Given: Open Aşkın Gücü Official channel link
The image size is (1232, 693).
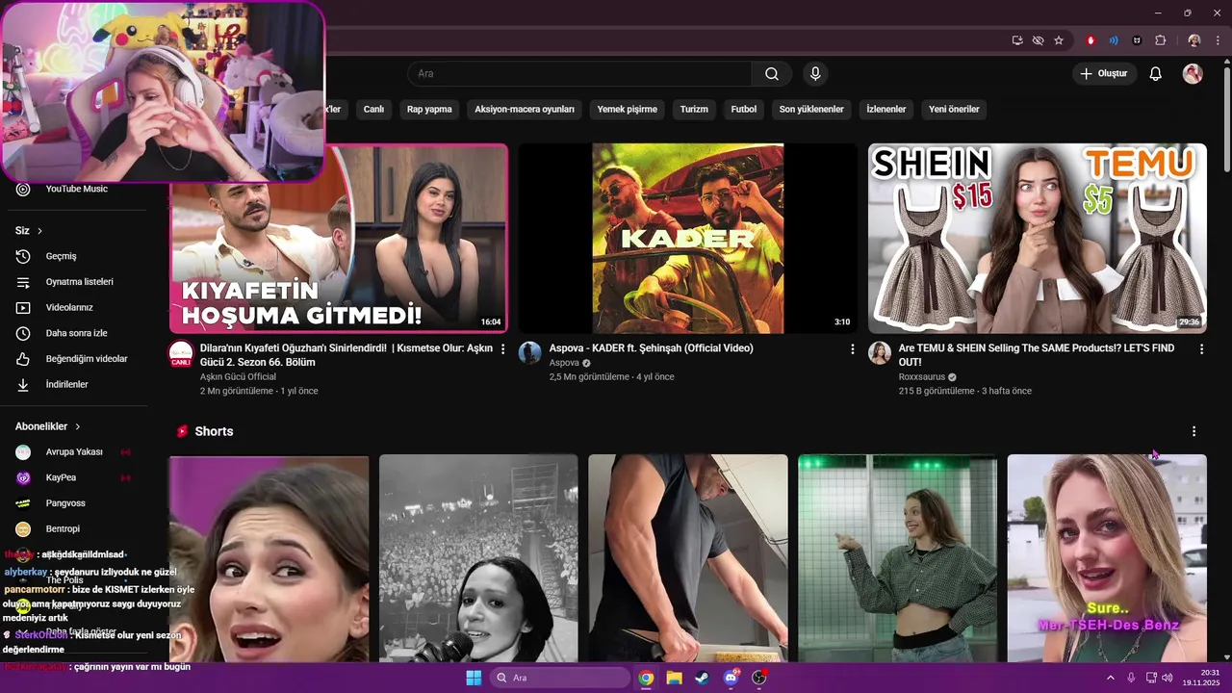Looking at the screenshot, I should tap(238, 376).
